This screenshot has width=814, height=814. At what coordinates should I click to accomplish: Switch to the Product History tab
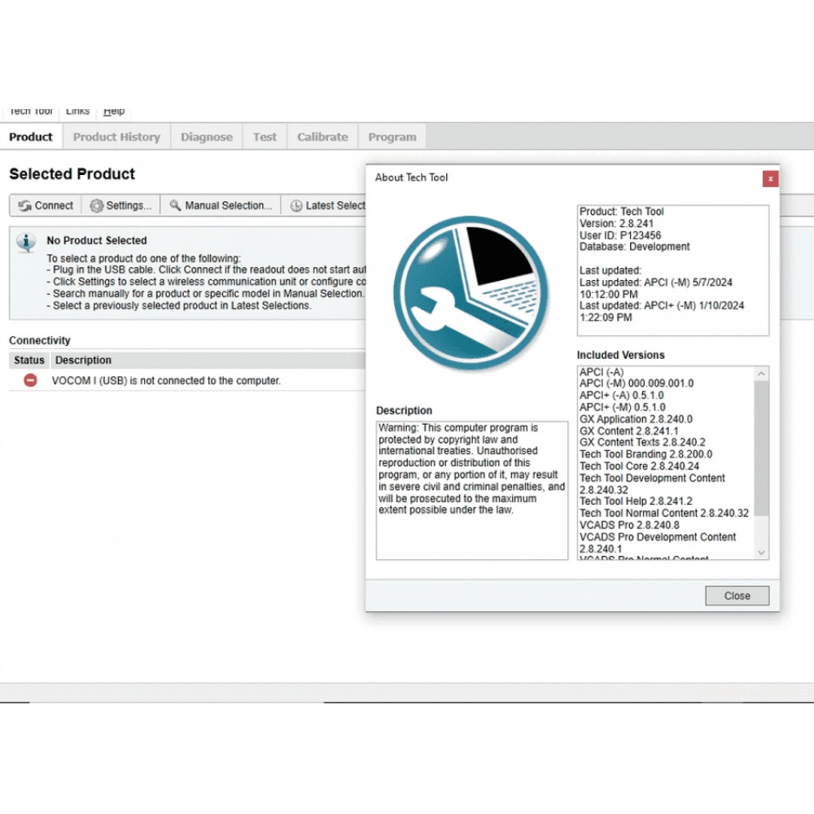[116, 137]
